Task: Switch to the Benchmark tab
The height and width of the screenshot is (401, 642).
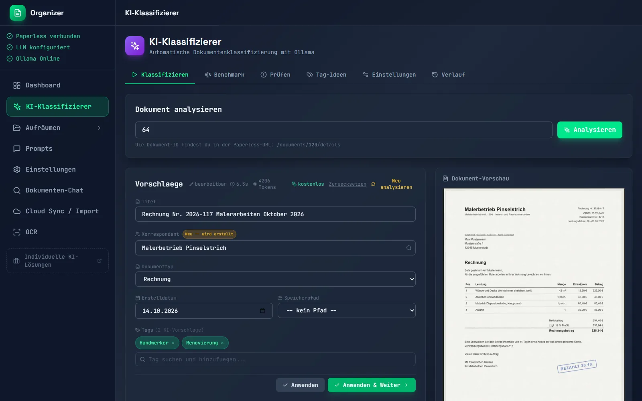Action: pos(225,75)
